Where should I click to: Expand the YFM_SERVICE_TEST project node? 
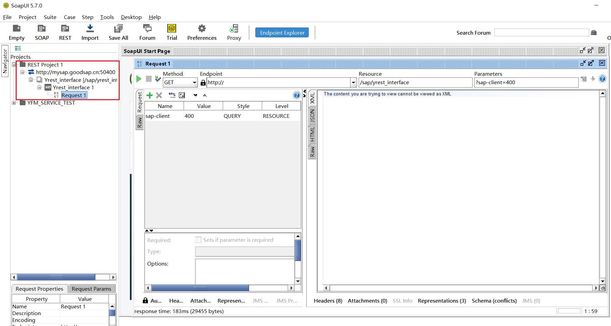14,103
